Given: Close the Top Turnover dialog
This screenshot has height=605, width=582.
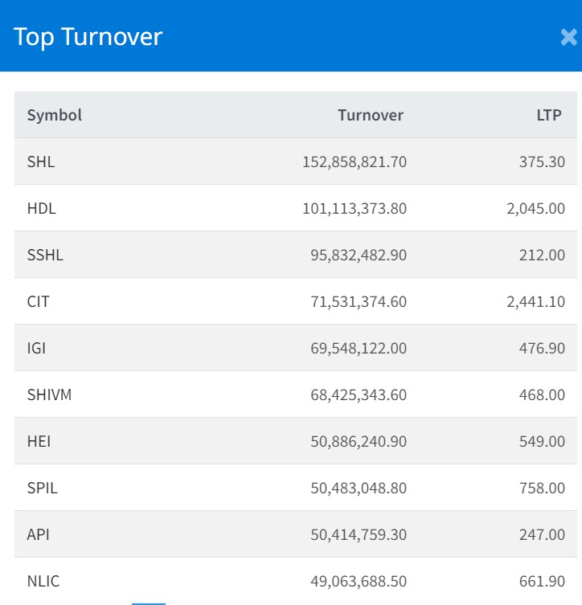Looking at the screenshot, I should tap(568, 37).
